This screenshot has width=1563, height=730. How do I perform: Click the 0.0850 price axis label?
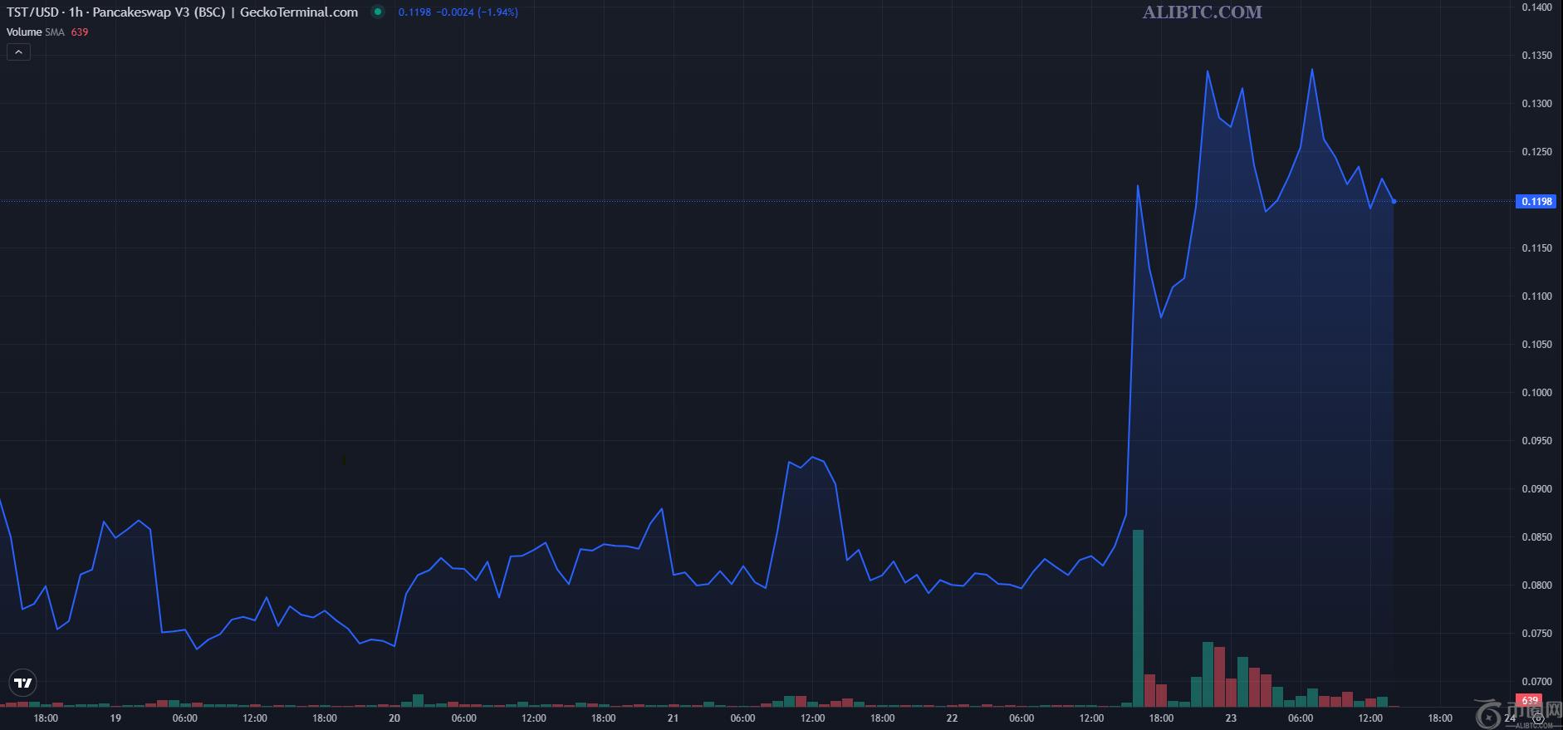[x=1536, y=537]
